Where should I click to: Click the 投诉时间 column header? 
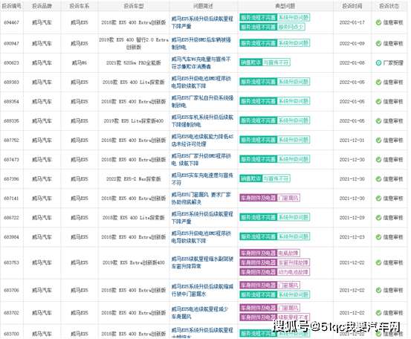click(352, 6)
